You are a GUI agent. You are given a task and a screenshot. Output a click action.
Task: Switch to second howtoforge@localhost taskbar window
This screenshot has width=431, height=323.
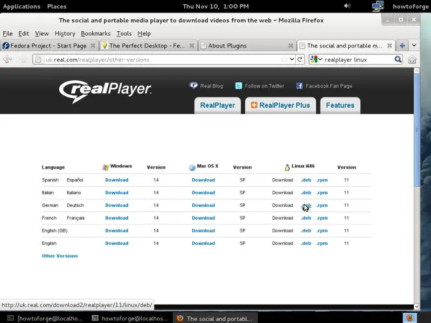(130, 318)
